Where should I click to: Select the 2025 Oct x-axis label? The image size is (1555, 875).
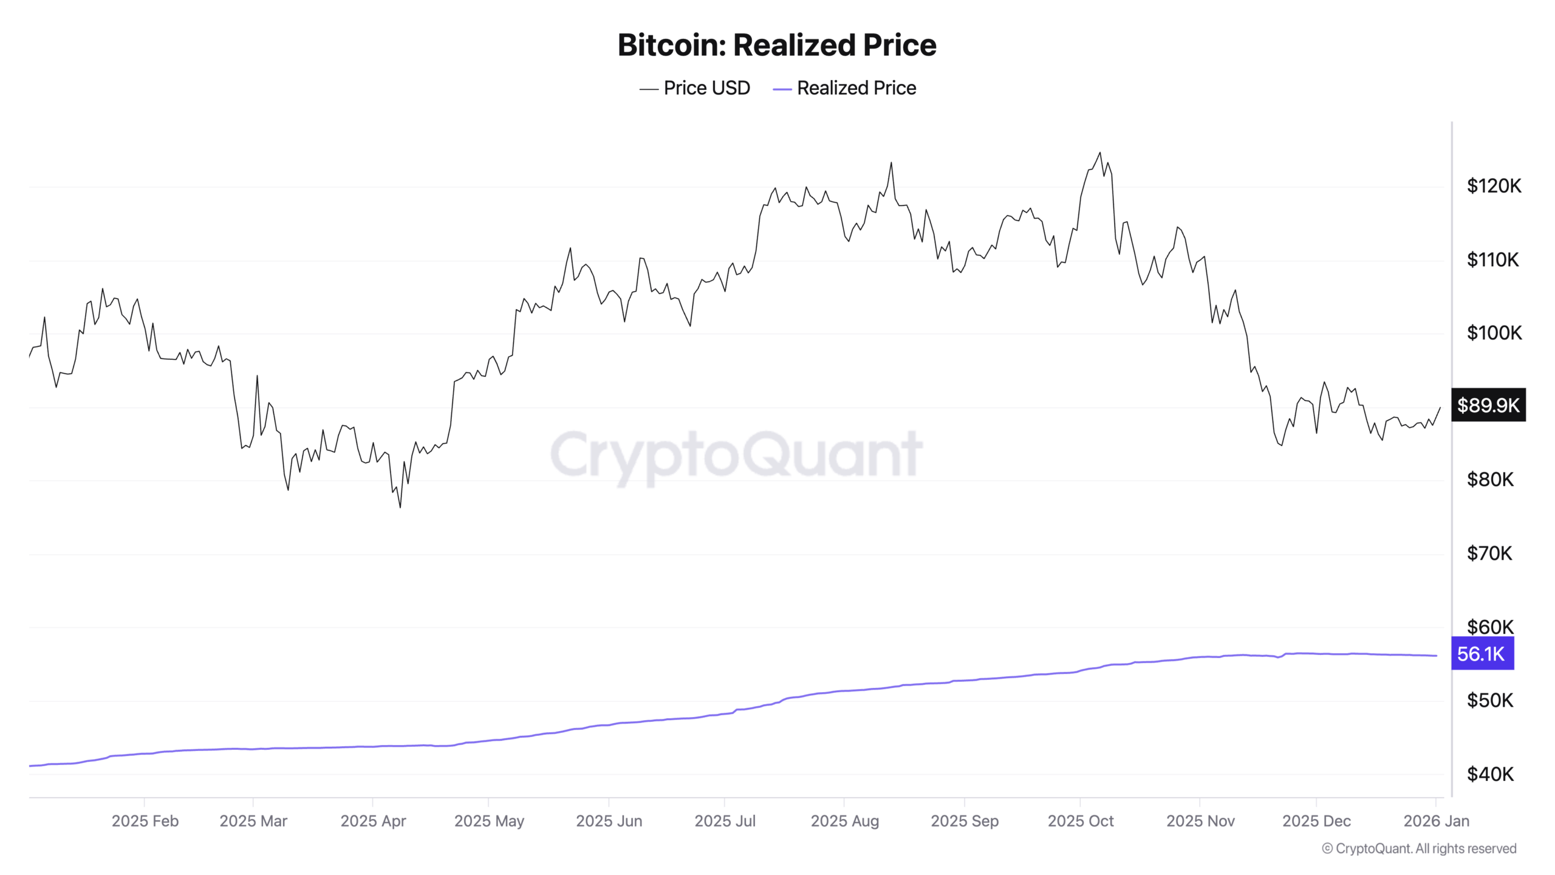pos(1081,821)
